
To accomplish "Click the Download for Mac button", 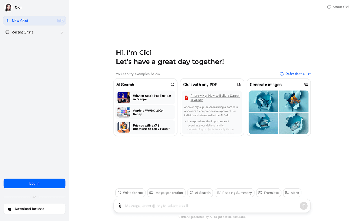I will click(34, 209).
